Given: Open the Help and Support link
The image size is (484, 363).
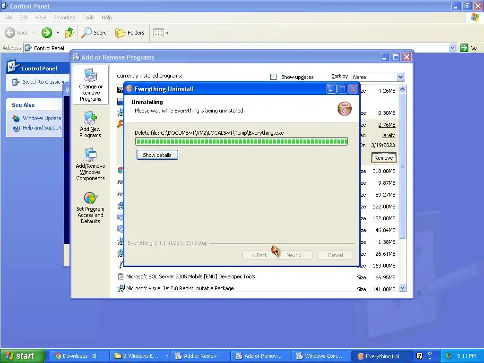Looking at the screenshot, I should pos(42,128).
